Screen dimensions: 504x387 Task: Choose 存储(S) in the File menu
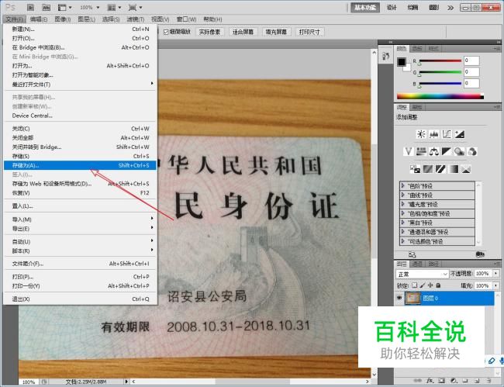[80, 156]
